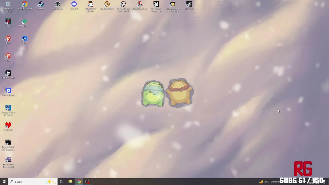The height and width of the screenshot is (185, 329).
Task: Select the Steam desktop shortcut
Action: pyautogui.click(x=41, y=6)
